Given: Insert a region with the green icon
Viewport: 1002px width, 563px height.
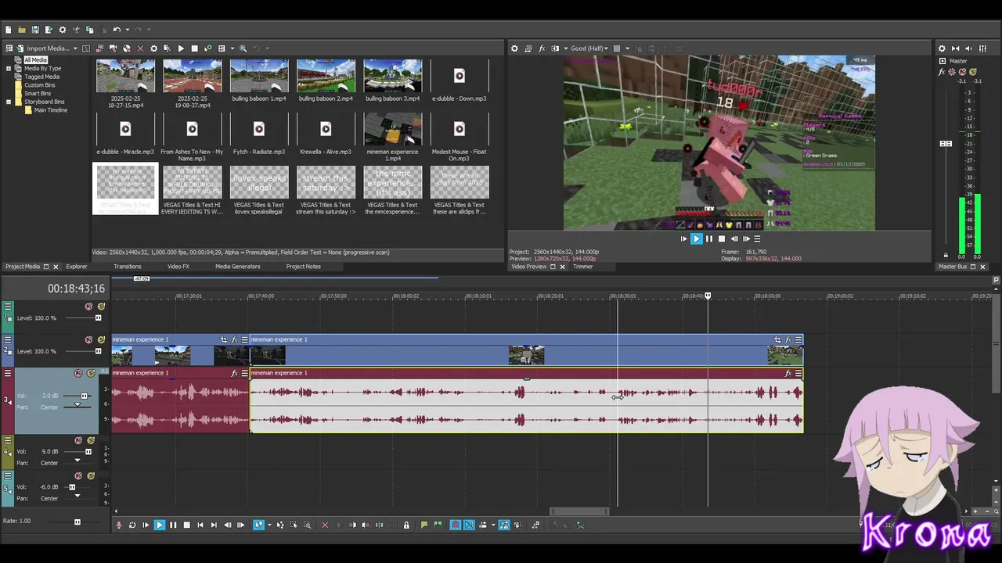Looking at the screenshot, I should pos(437,525).
